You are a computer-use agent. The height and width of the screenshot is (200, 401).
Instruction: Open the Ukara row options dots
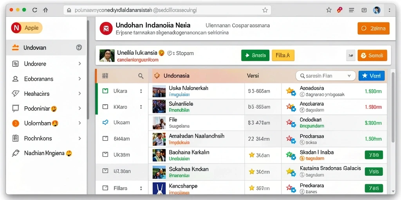click(x=141, y=91)
